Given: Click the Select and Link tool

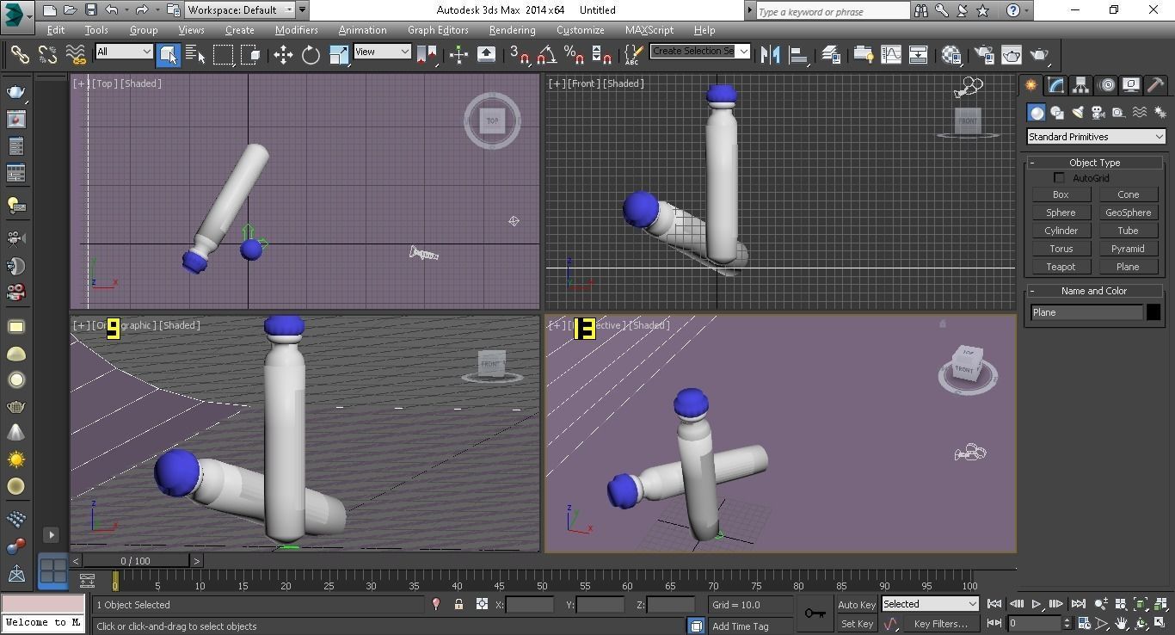Looking at the screenshot, I should (x=19, y=55).
